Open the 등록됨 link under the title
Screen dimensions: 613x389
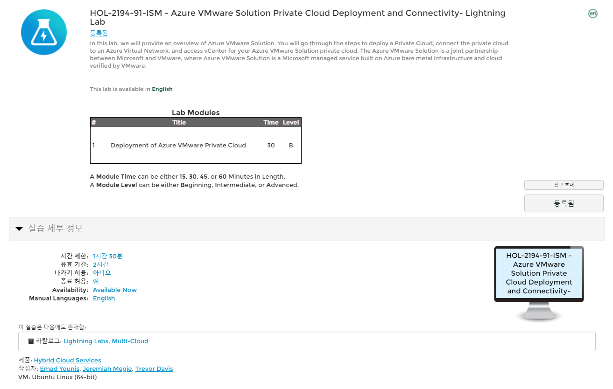[x=99, y=33]
